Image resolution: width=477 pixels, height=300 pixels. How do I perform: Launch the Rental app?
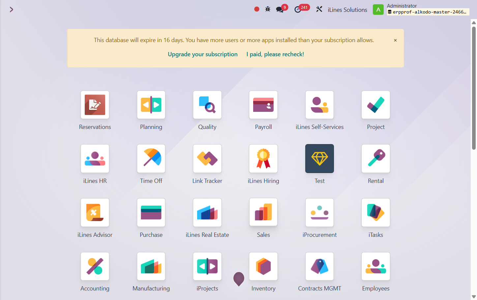tap(376, 159)
